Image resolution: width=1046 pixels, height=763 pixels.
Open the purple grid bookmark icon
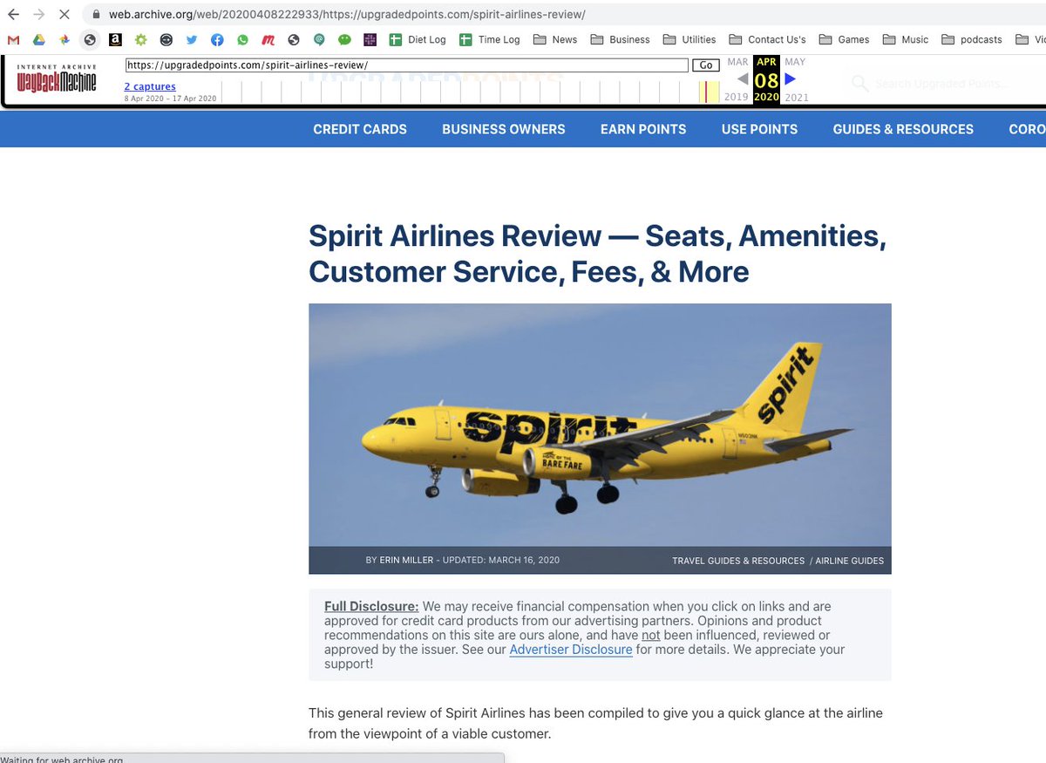(370, 39)
